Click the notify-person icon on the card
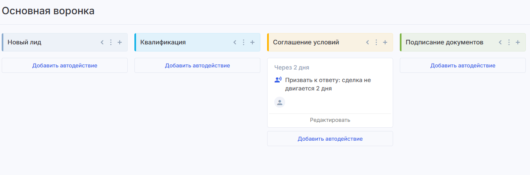Screen dimensions: 530x175 coord(278,80)
